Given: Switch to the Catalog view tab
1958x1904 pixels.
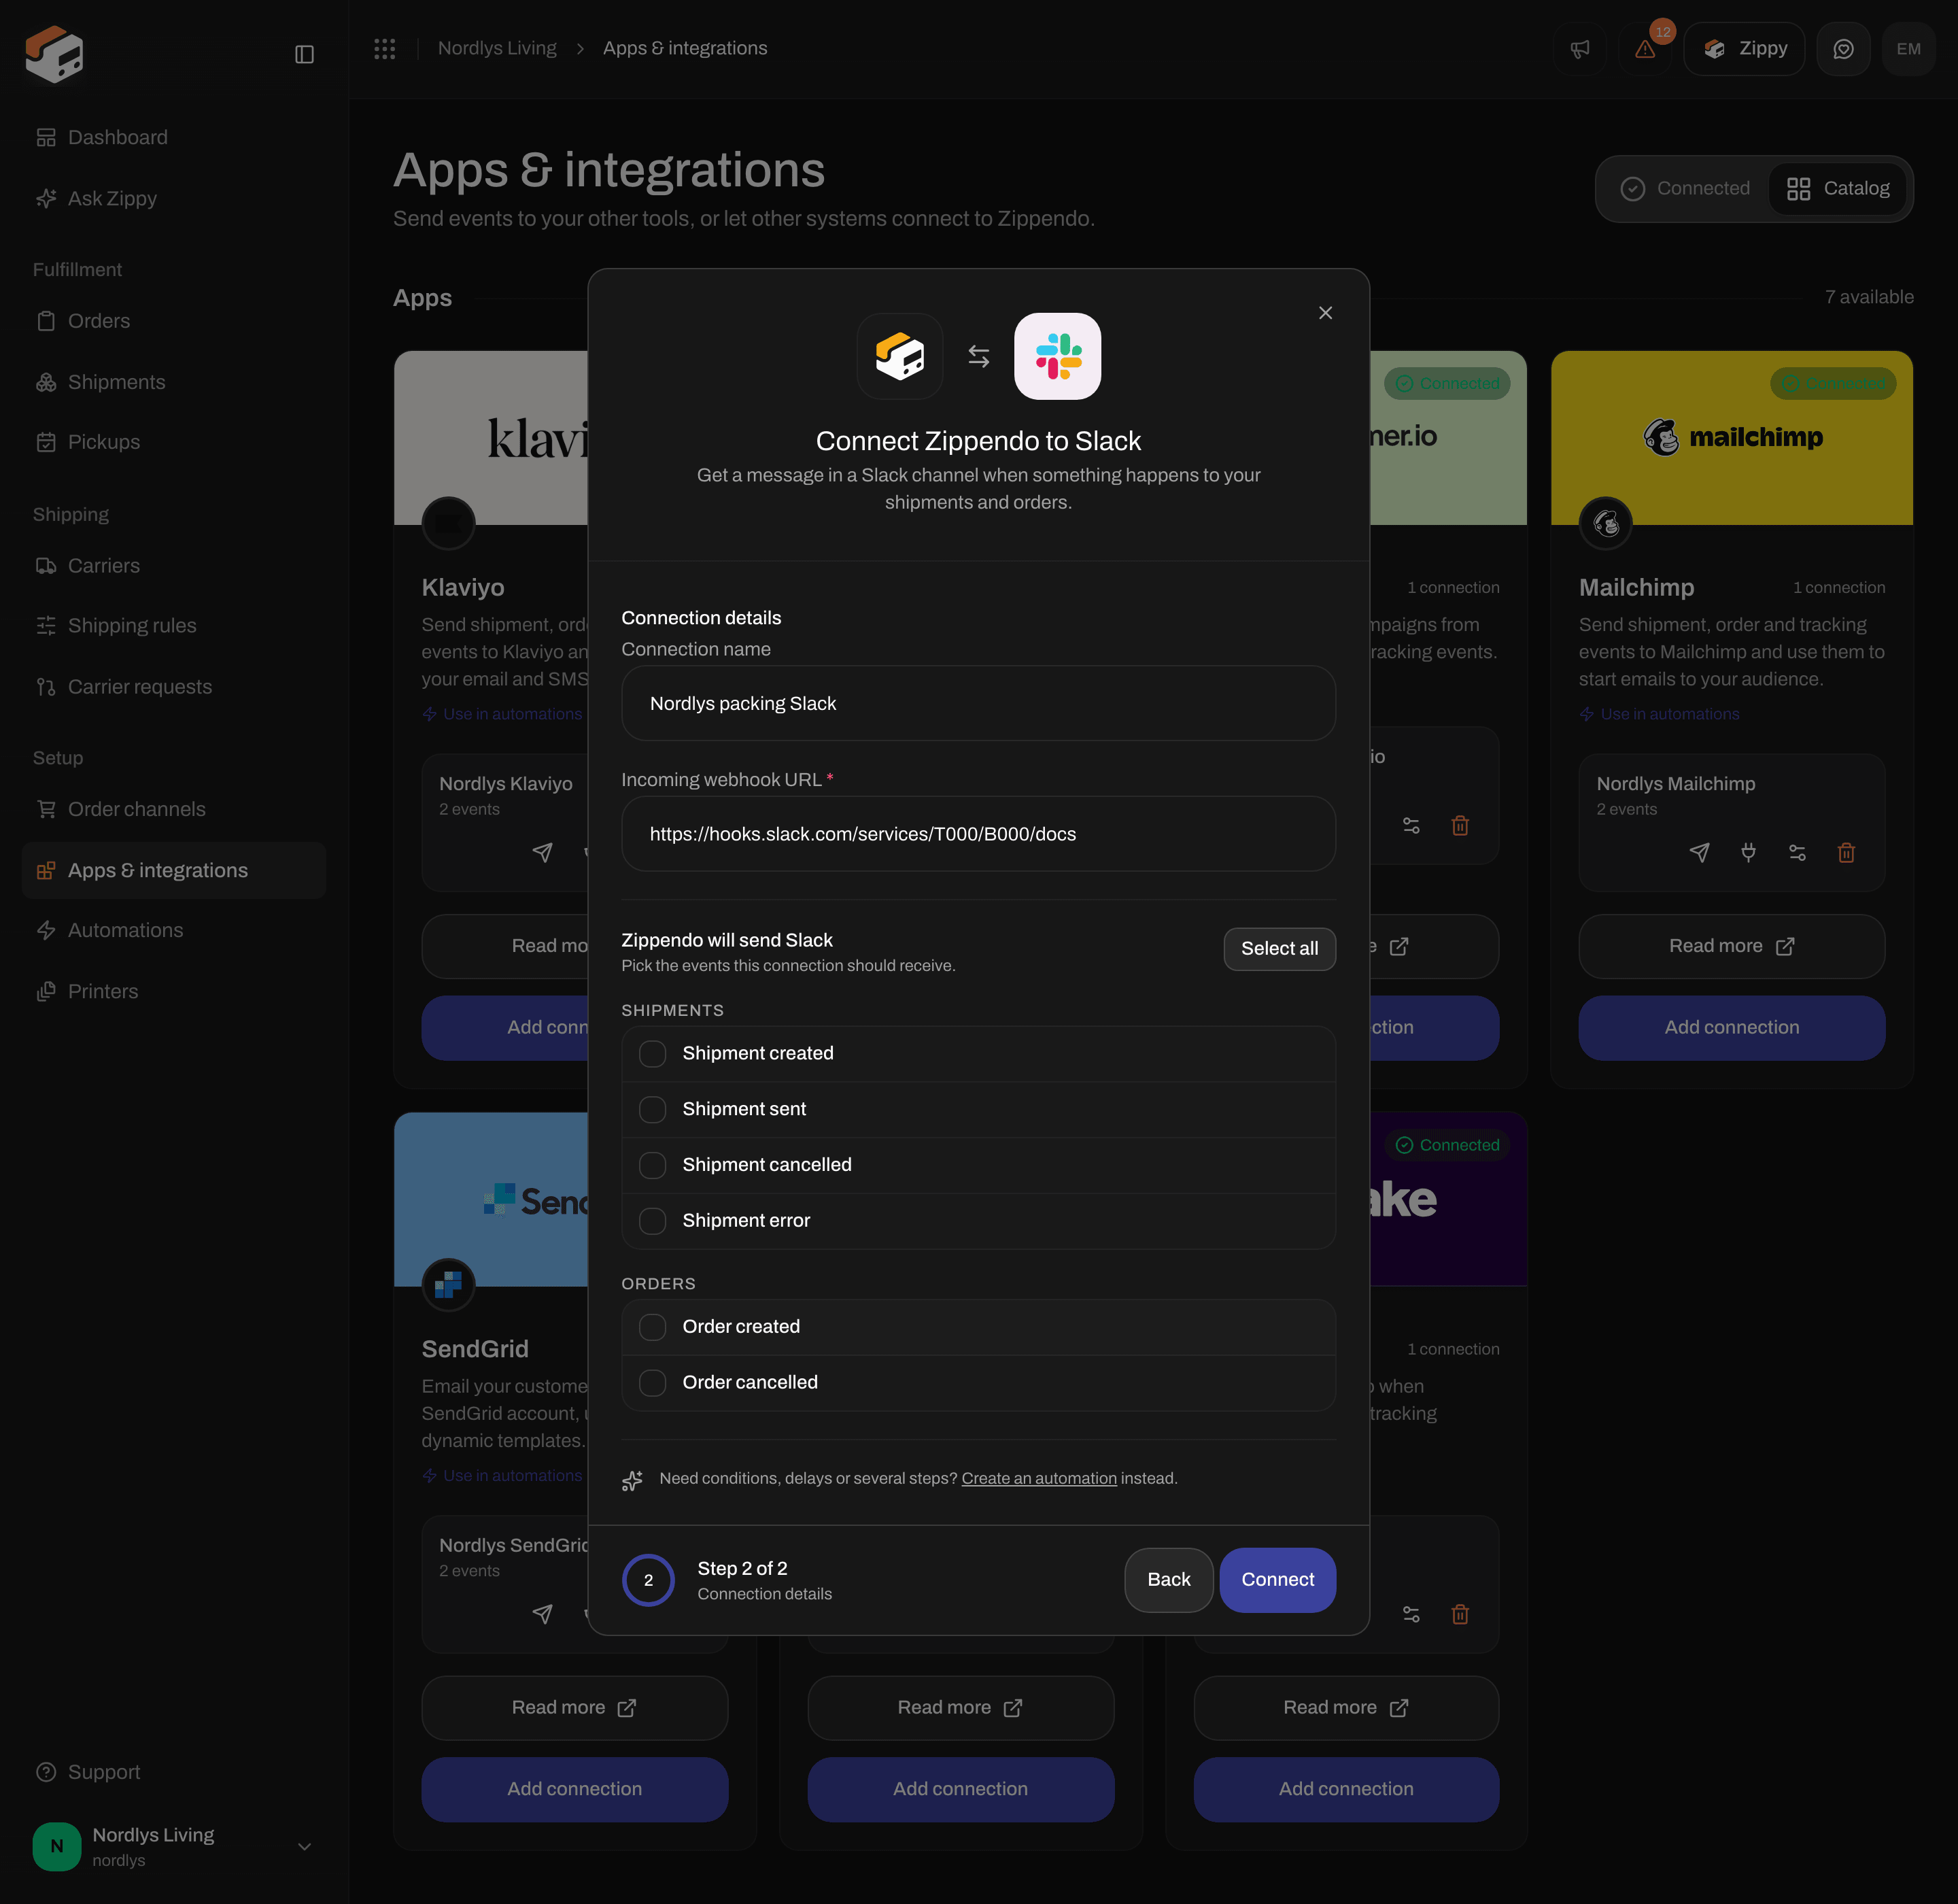Looking at the screenshot, I should click(1838, 188).
